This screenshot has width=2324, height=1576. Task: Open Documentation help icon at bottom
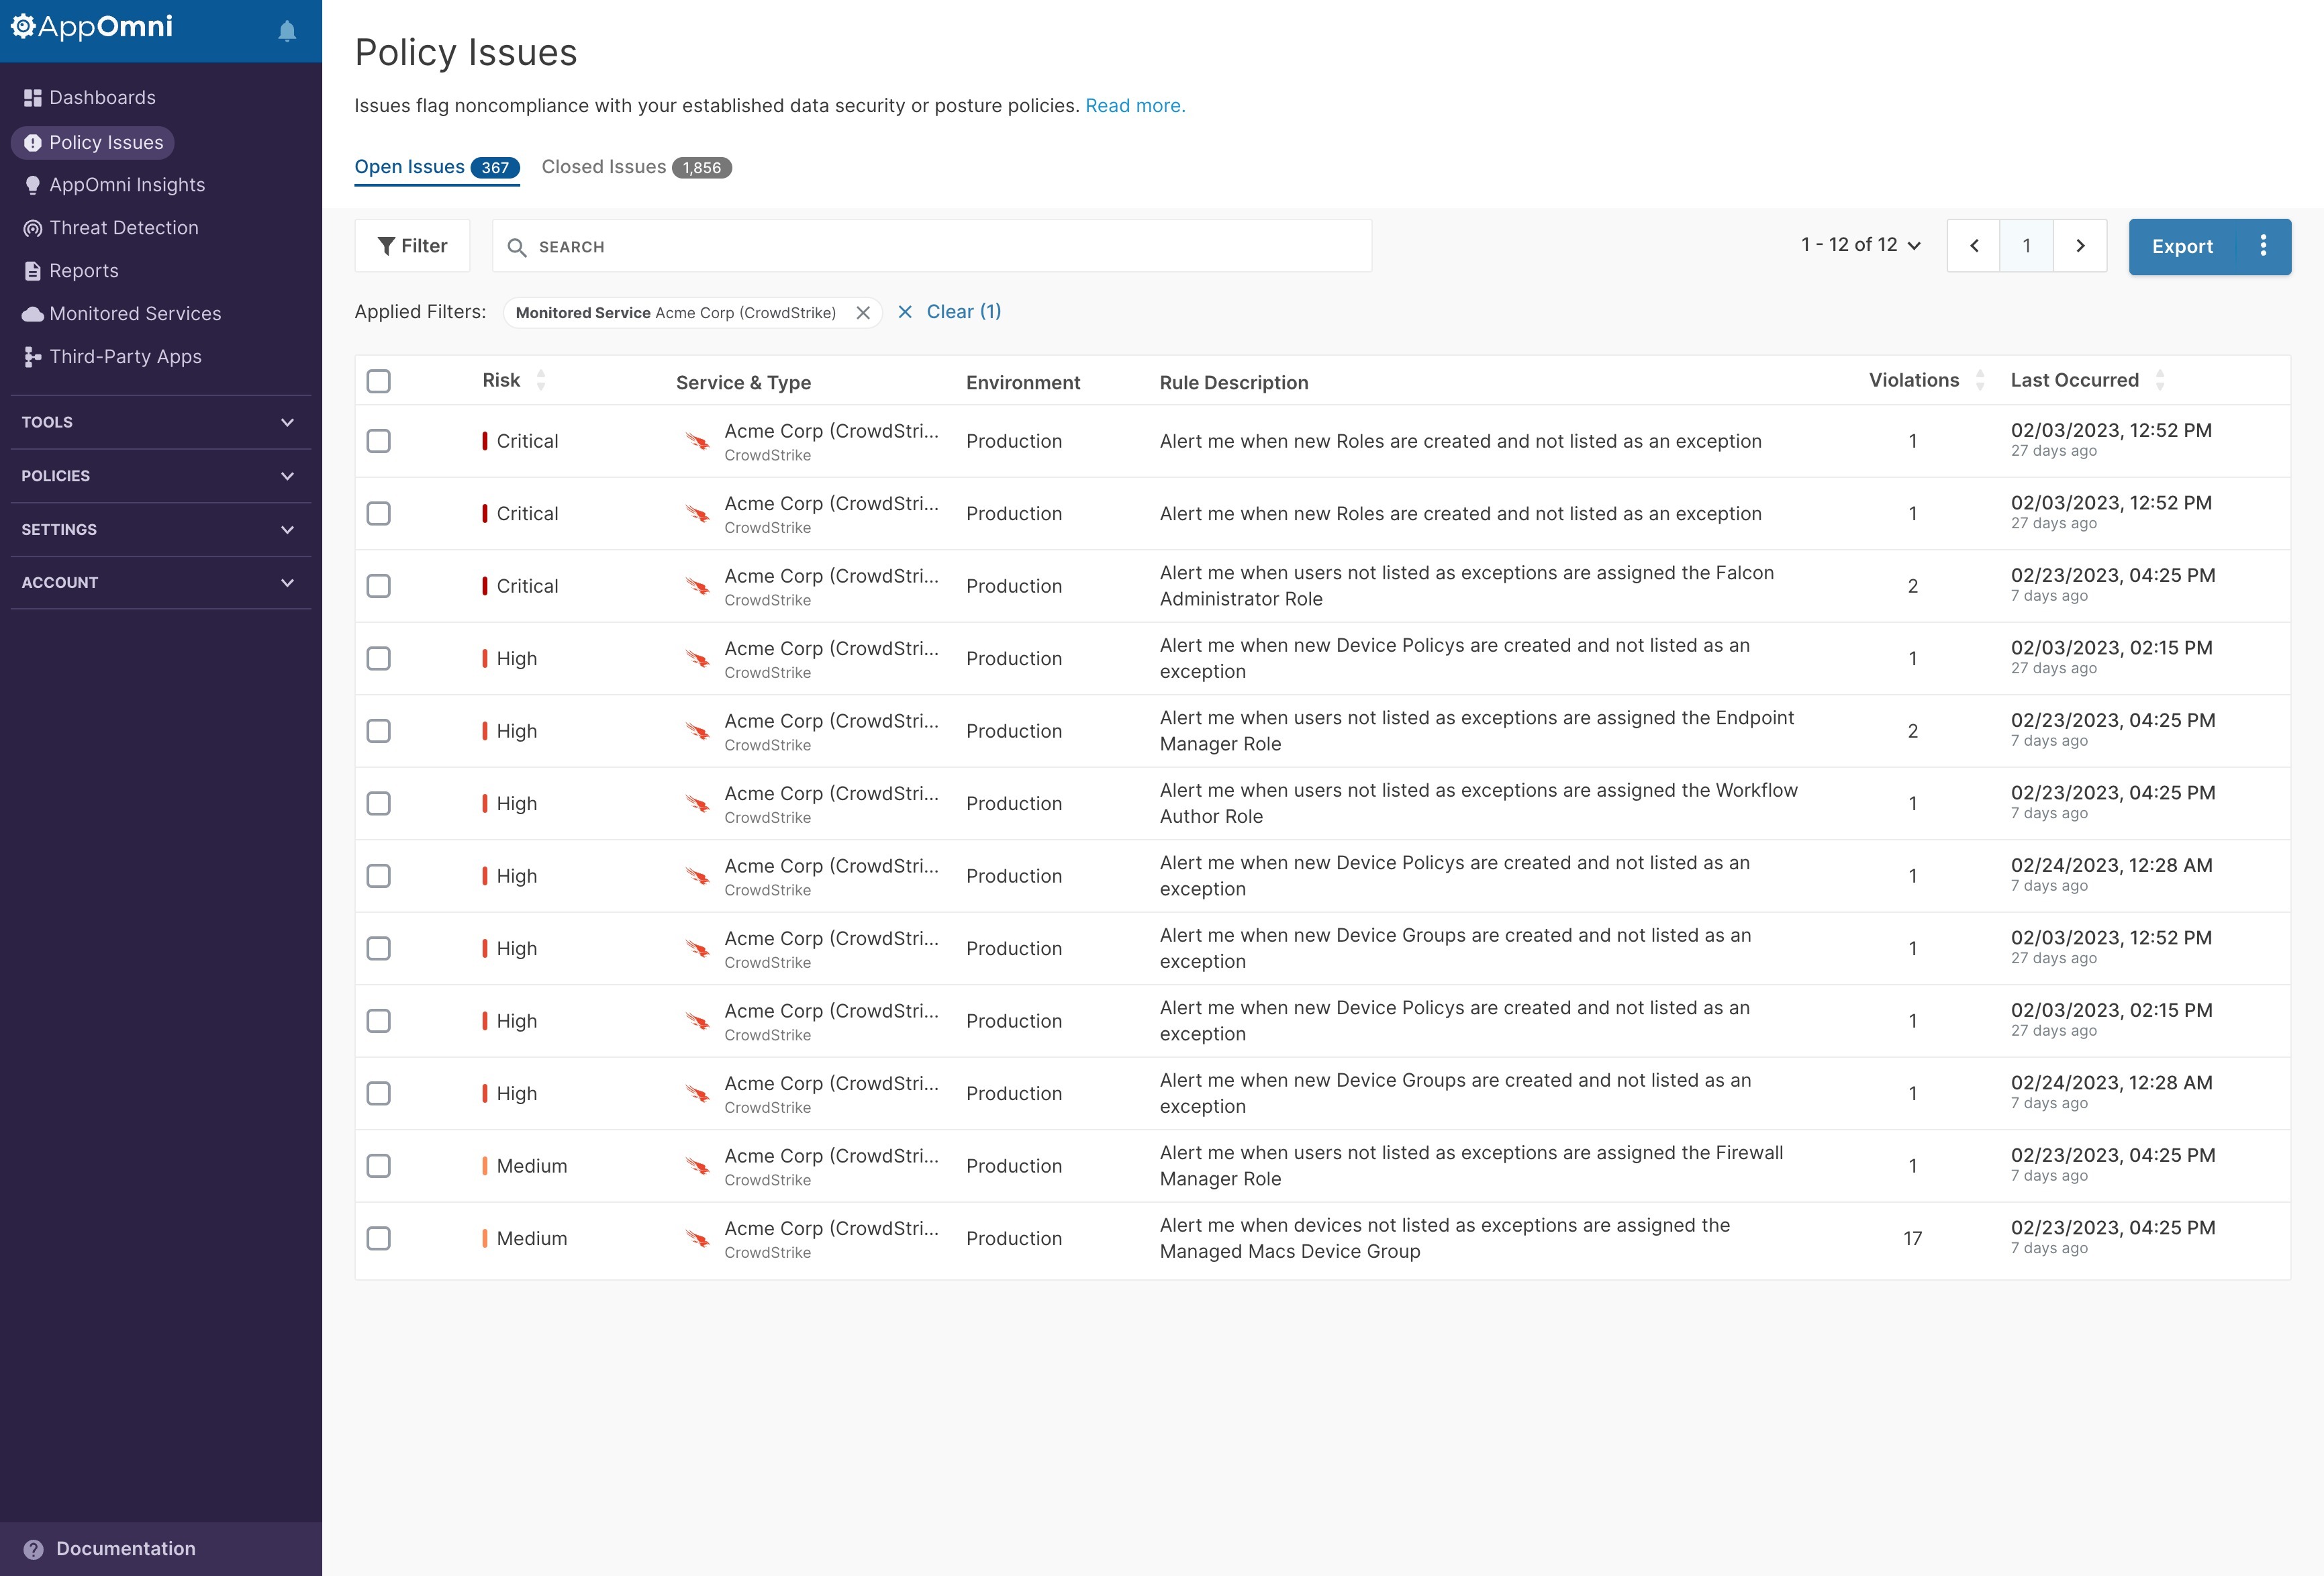(34, 1549)
